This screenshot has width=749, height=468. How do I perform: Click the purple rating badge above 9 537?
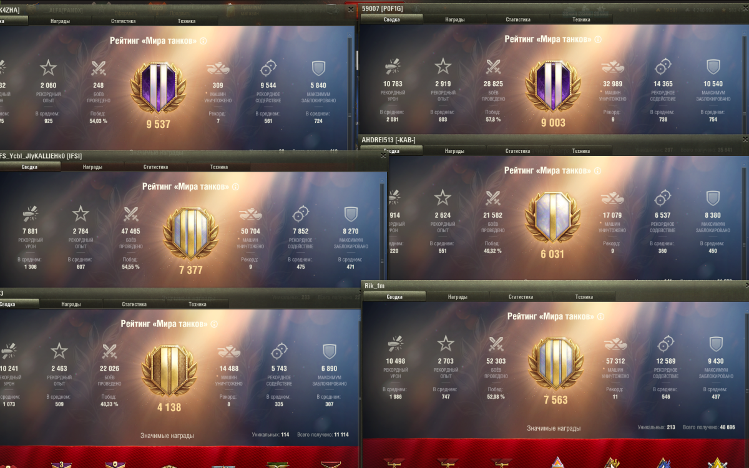tap(158, 89)
